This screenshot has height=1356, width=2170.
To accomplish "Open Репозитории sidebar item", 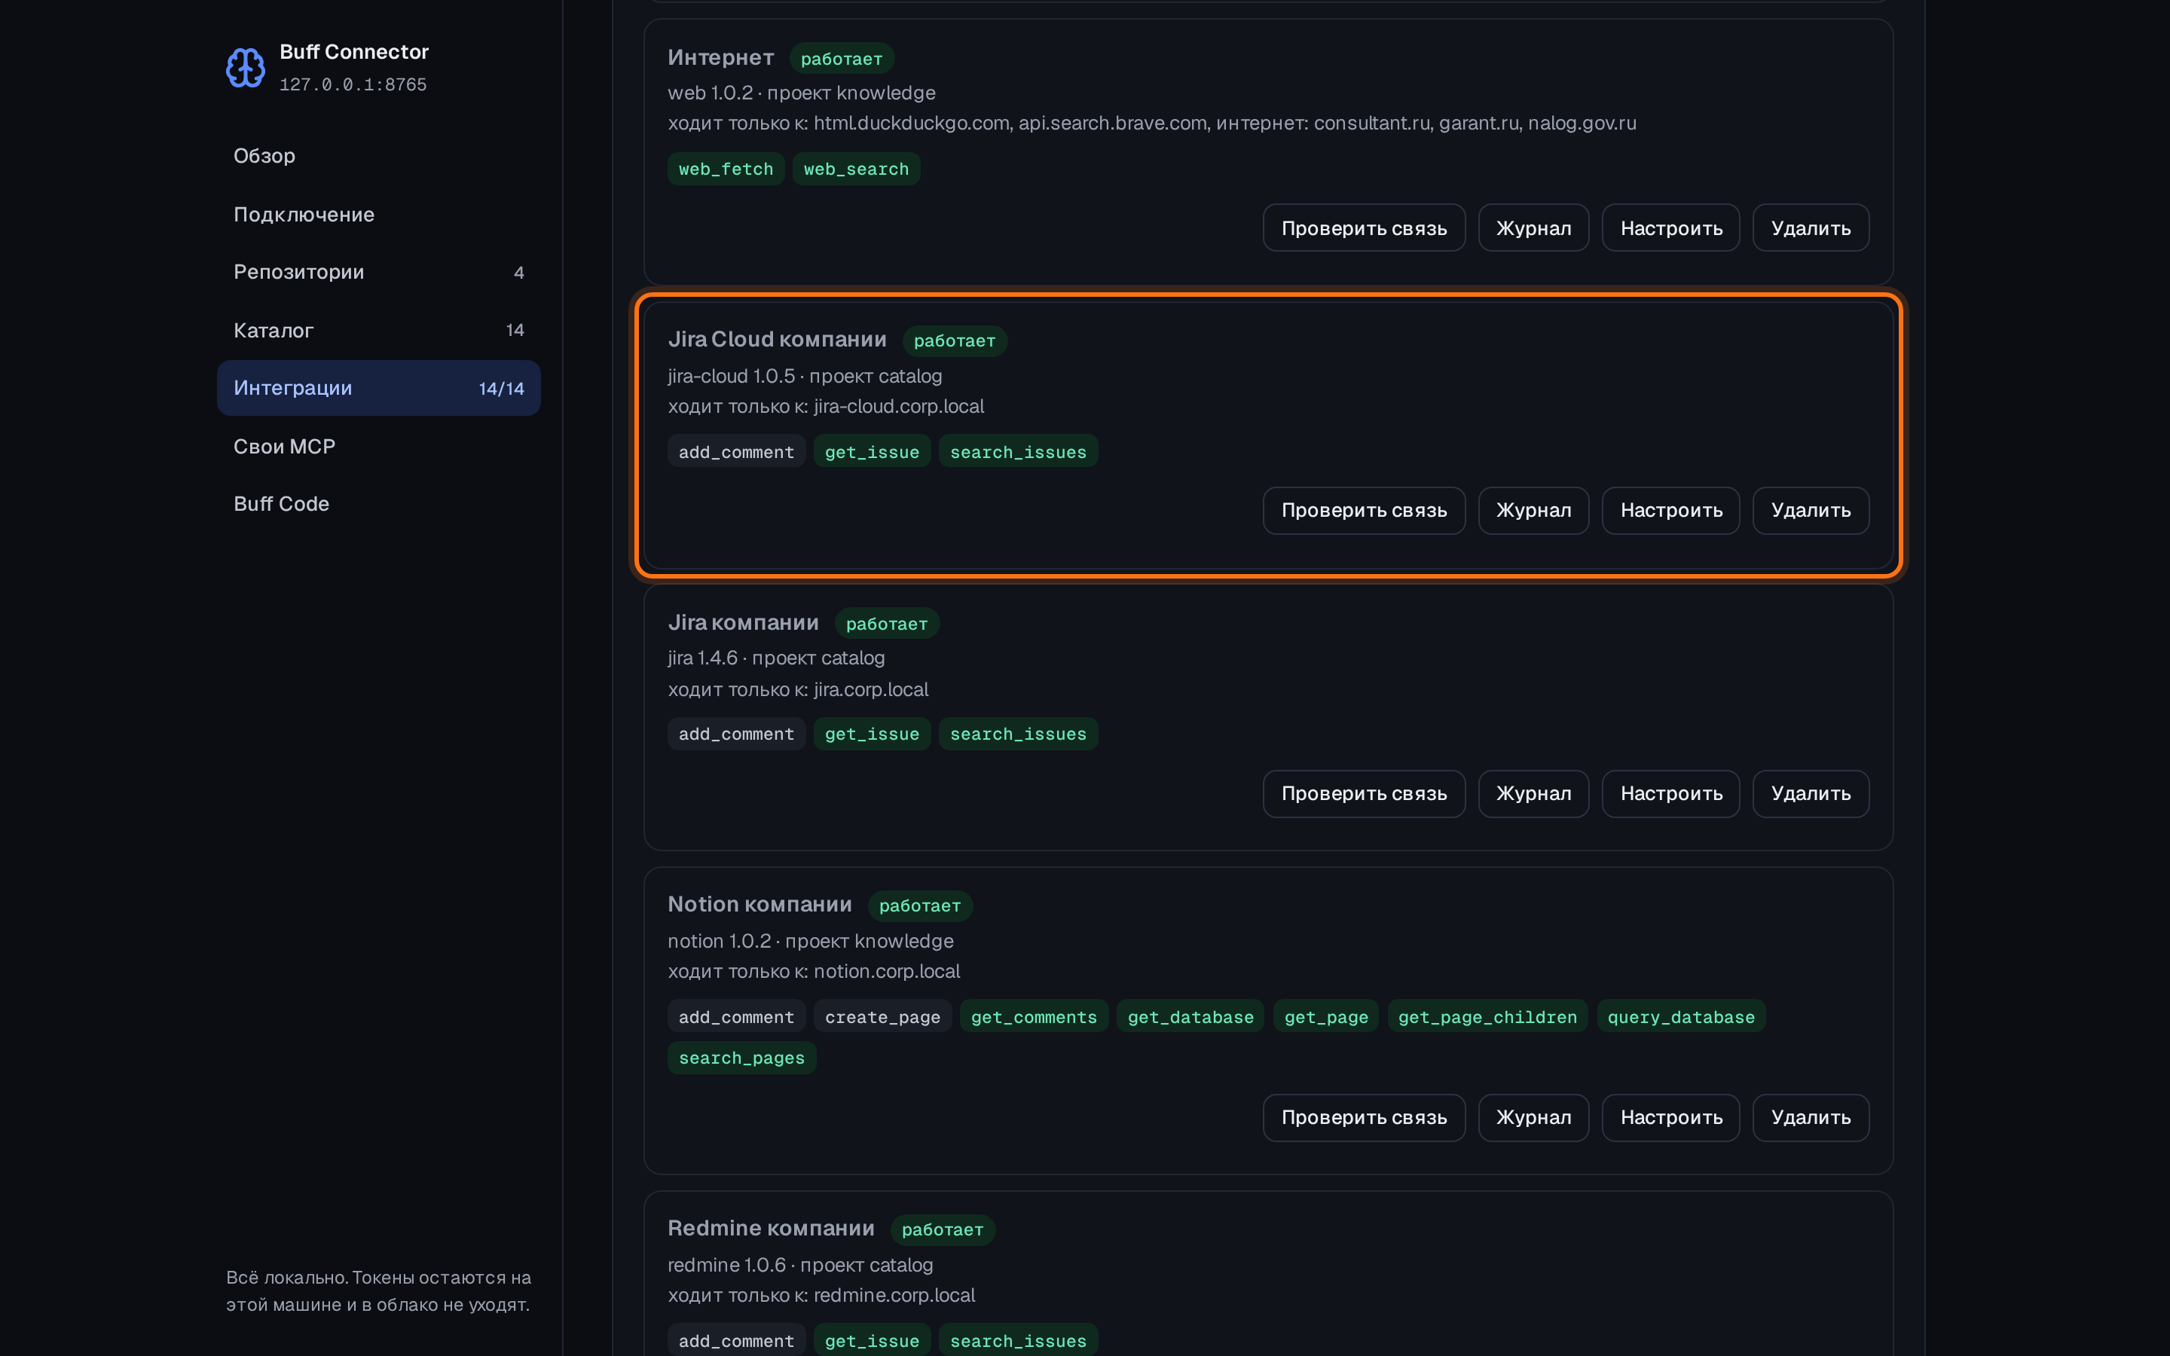I will click(378, 272).
